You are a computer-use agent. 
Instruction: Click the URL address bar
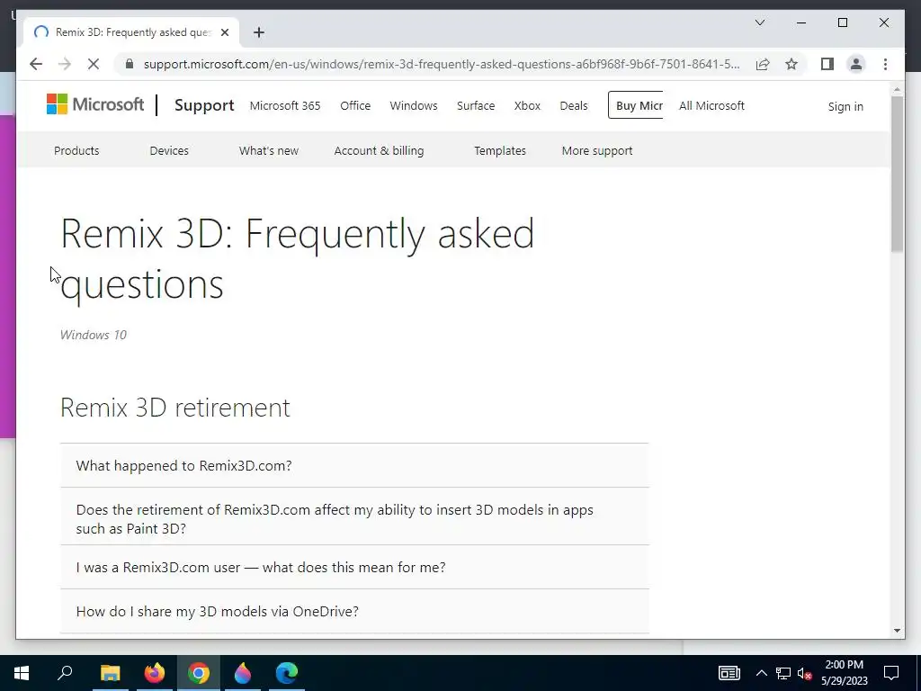coord(441,64)
